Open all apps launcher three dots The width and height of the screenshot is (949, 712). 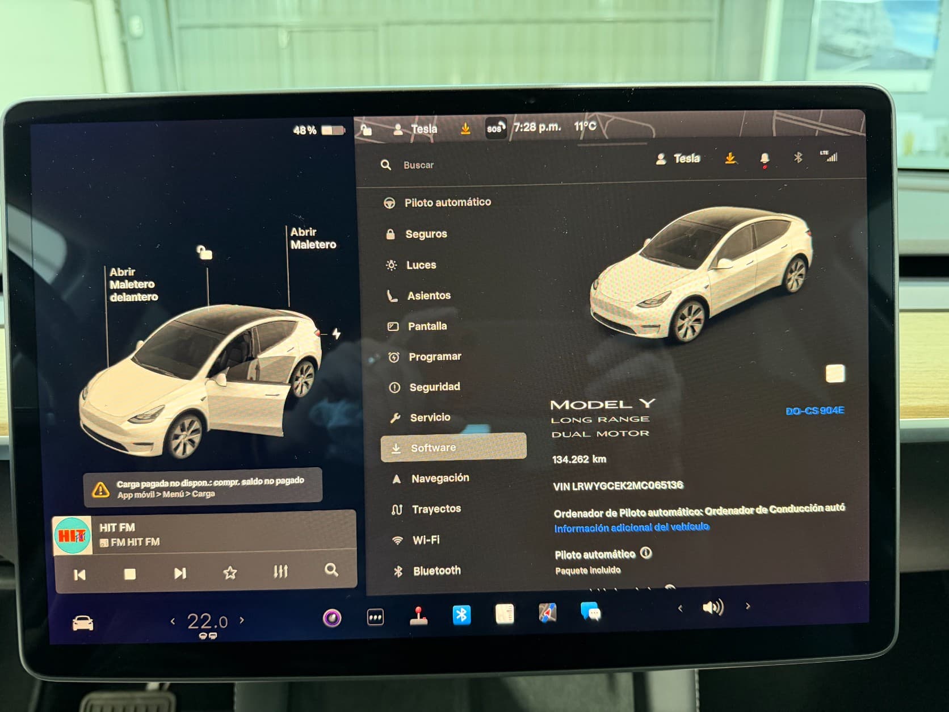376,617
